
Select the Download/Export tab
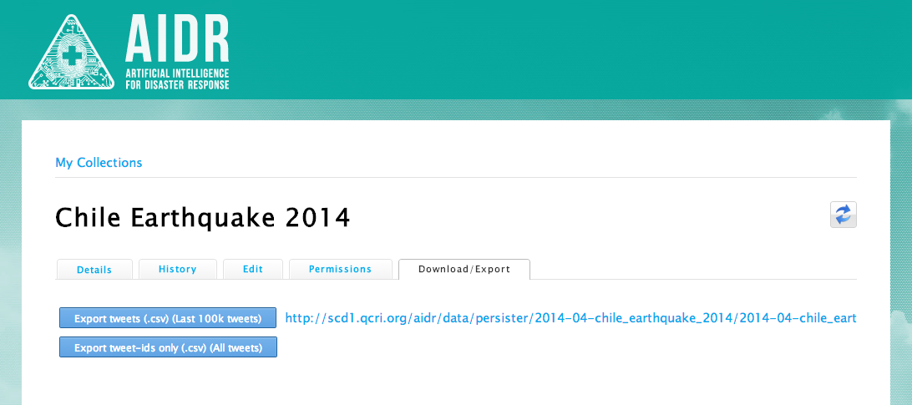tap(464, 269)
